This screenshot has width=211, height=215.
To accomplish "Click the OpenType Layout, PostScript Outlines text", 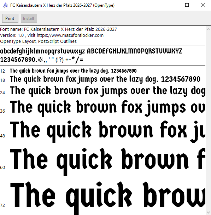I will 38,41.
